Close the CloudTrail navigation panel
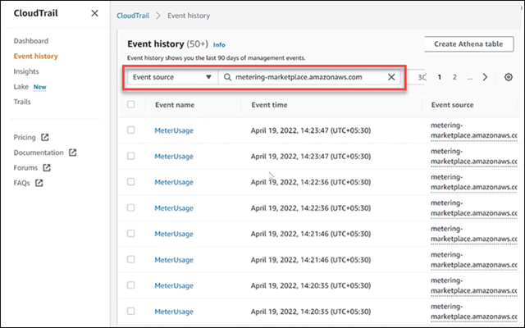 pos(95,13)
